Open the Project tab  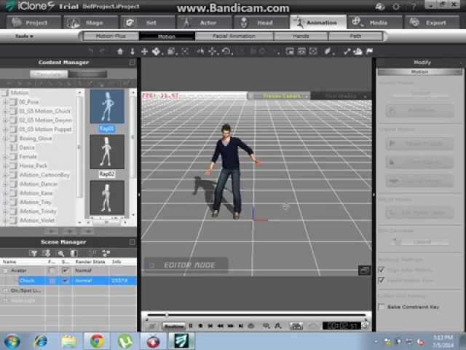click(34, 23)
